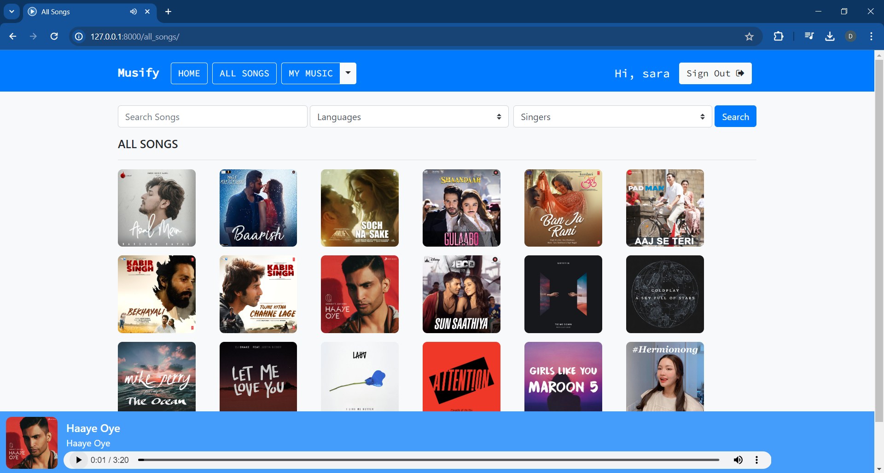Open browser downloads
884x473 pixels.
coord(830,36)
